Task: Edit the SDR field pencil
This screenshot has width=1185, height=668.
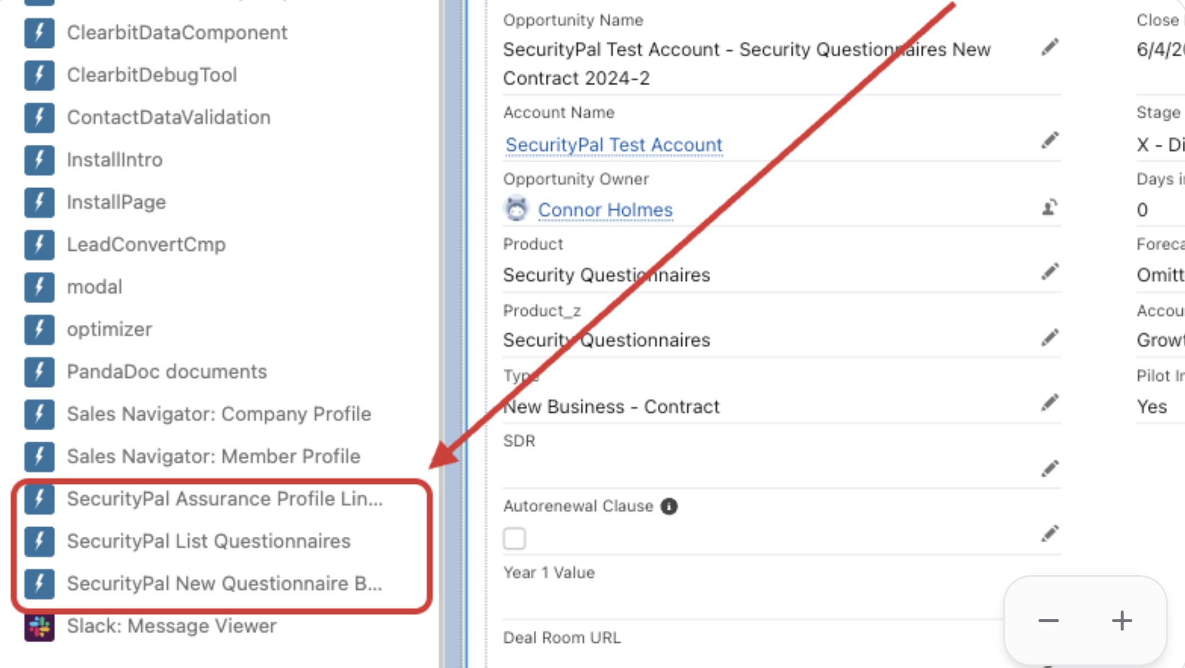Action: point(1049,469)
